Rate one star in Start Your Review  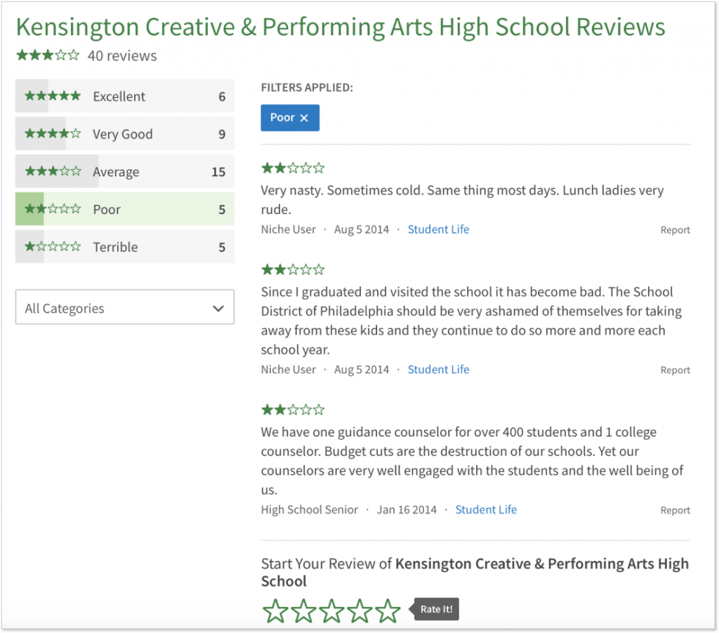(x=275, y=610)
